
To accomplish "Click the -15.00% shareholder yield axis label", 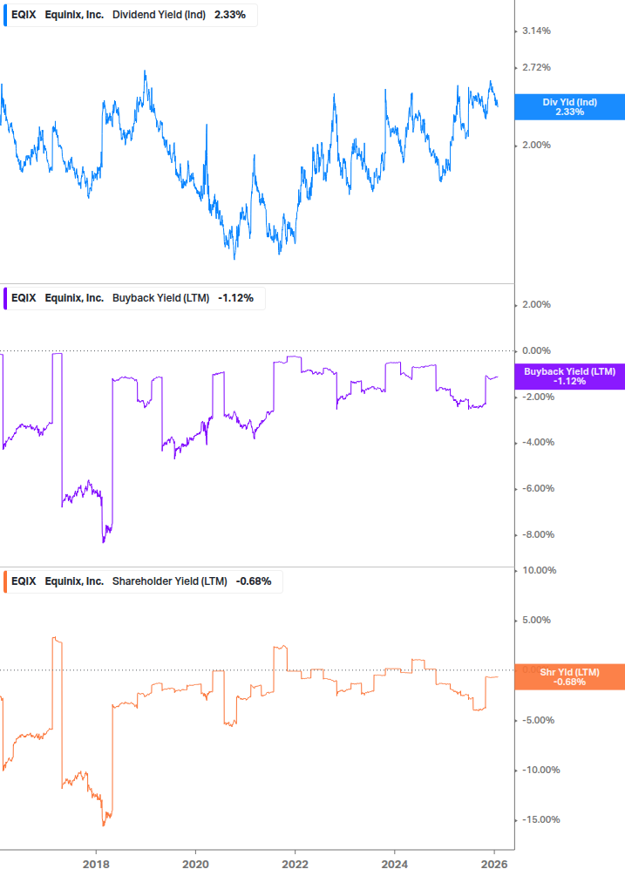I will point(541,819).
